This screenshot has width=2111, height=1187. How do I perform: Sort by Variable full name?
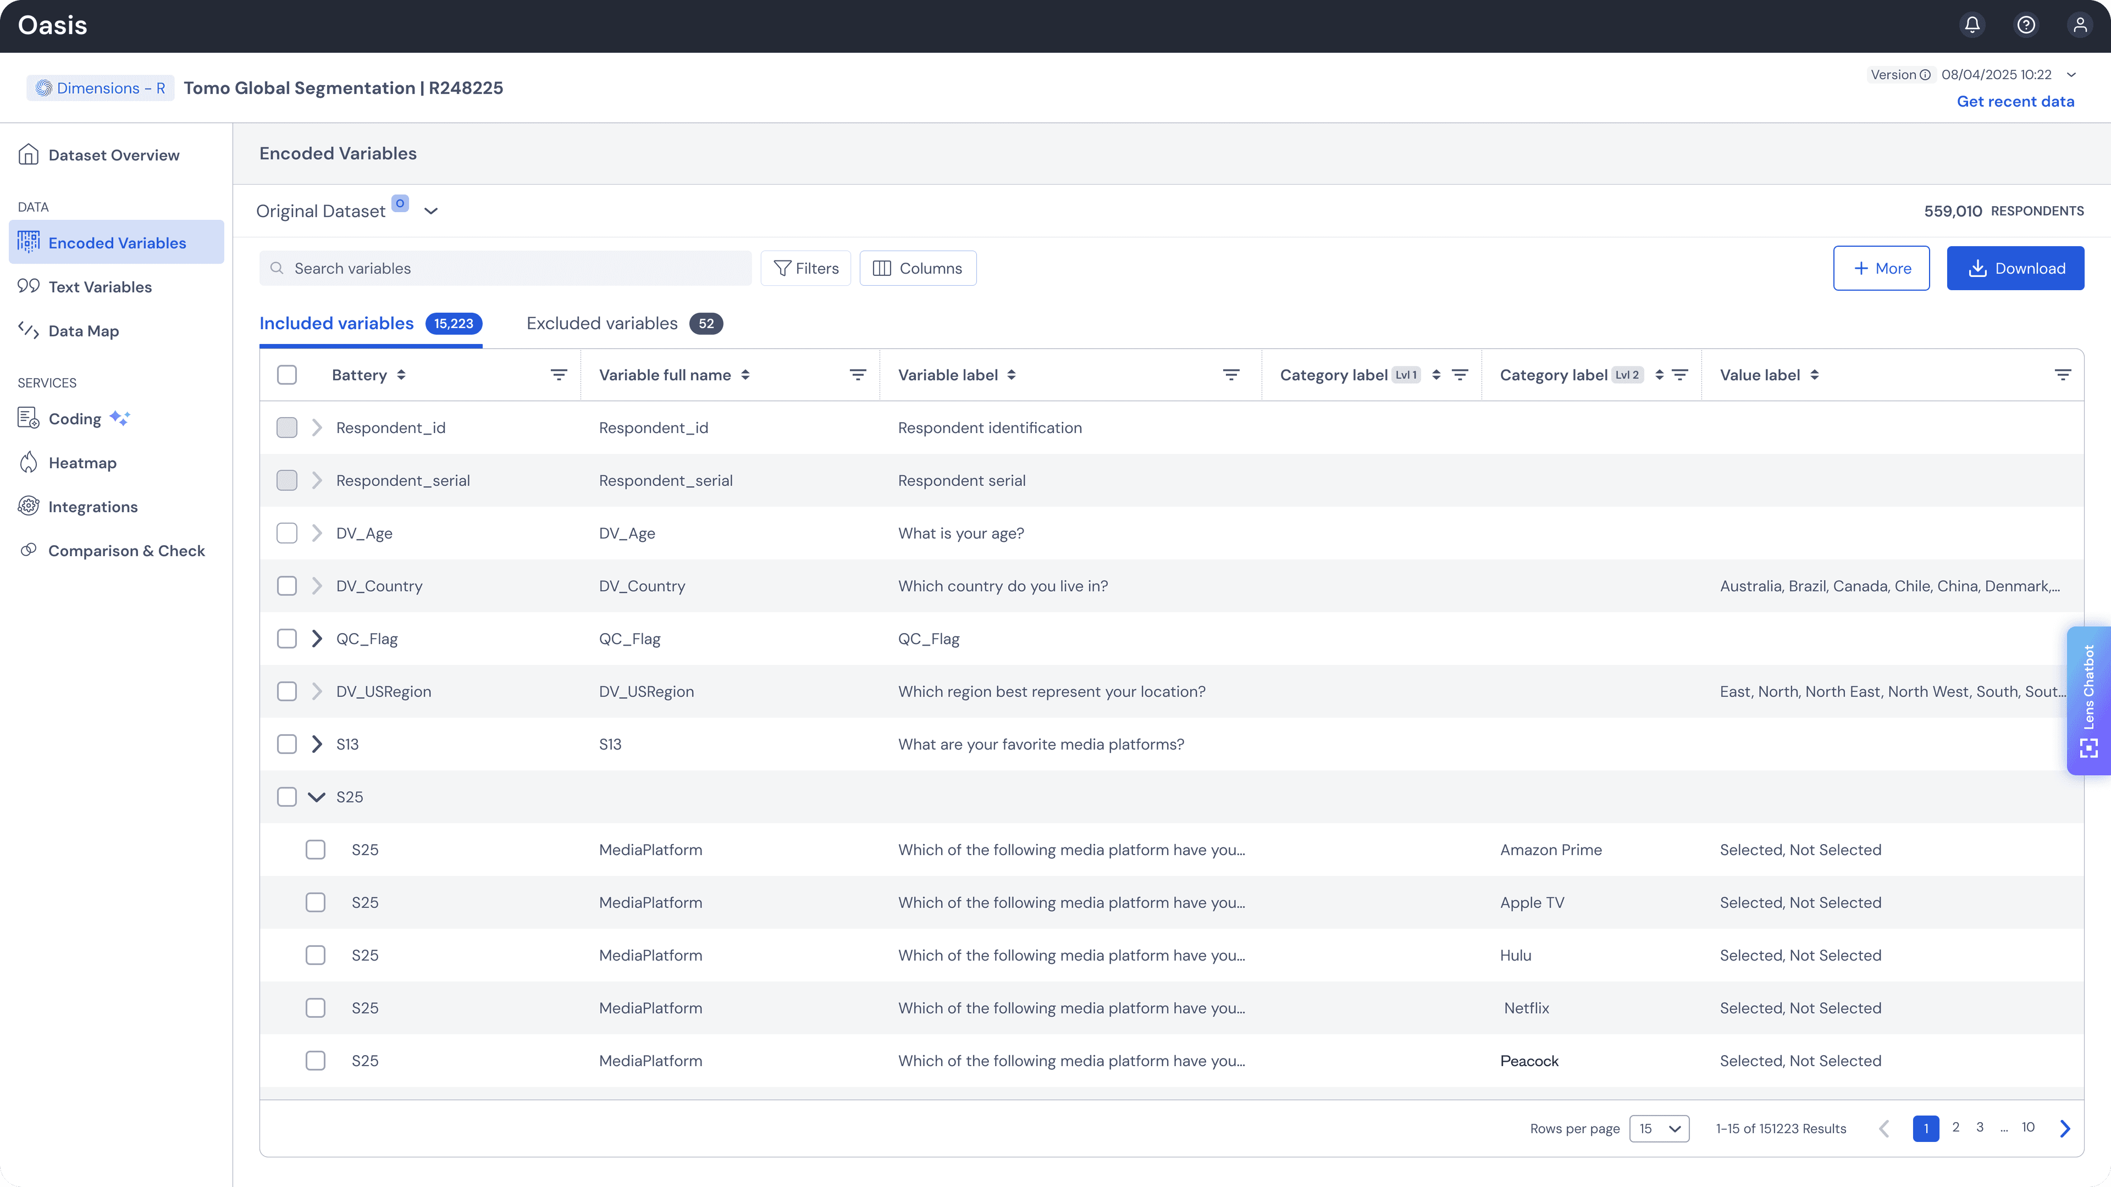(x=745, y=375)
